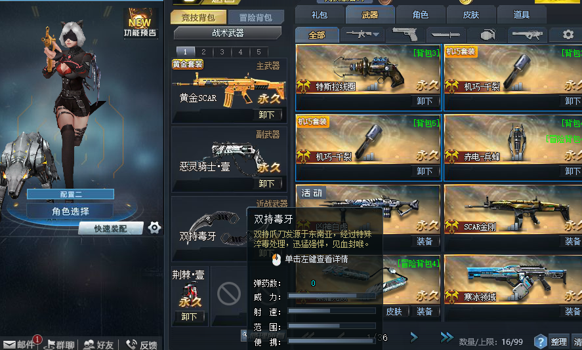
Task: Click the gear filter icon in weapon bar
Action: pyautogui.click(x=568, y=35)
